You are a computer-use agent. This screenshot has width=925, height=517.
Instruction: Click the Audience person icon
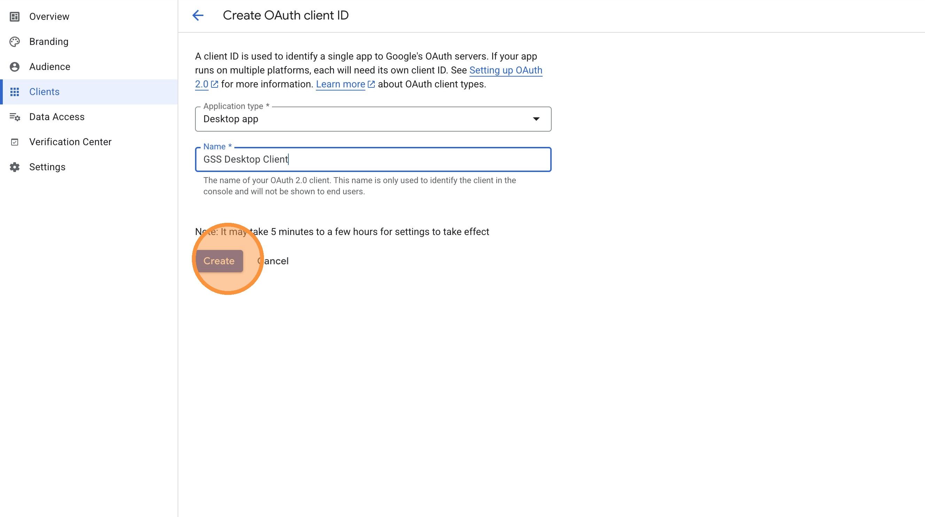tap(15, 66)
